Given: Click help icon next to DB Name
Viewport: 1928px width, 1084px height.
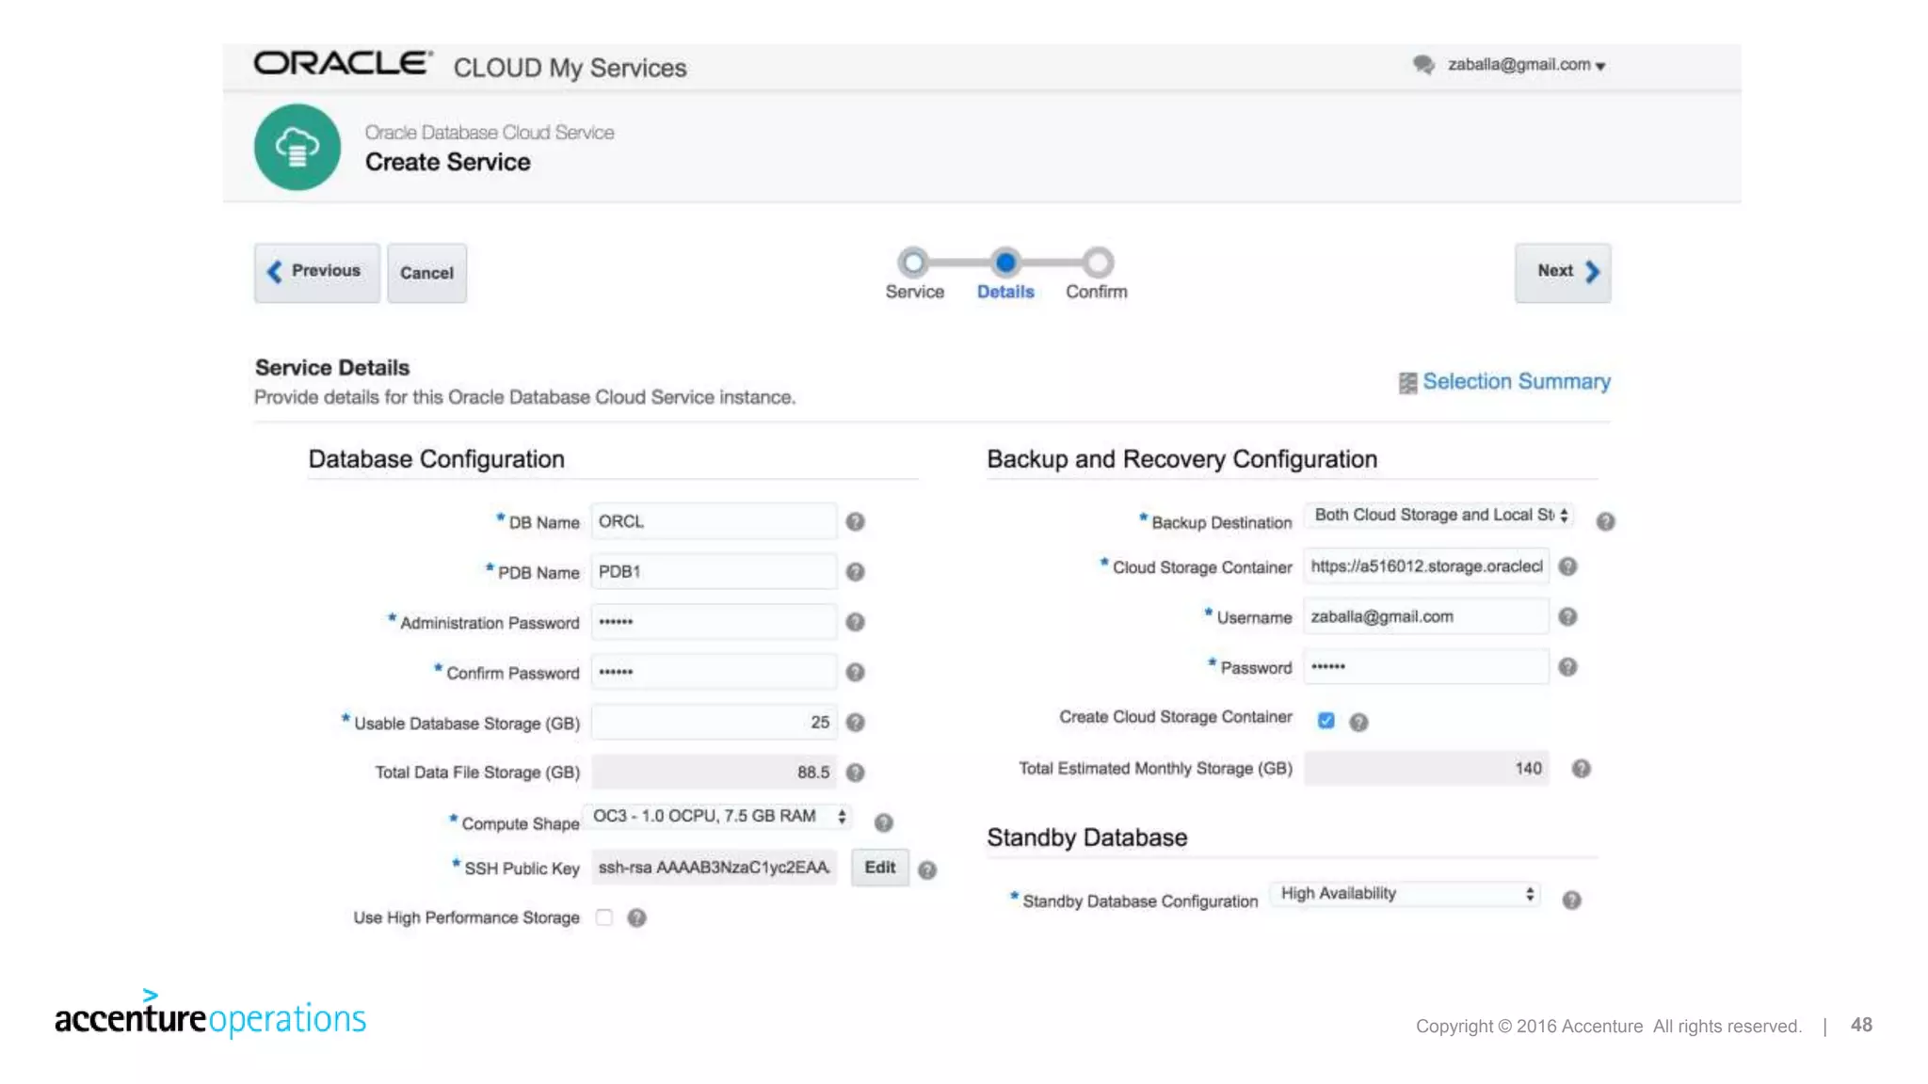Looking at the screenshot, I should click(x=855, y=521).
